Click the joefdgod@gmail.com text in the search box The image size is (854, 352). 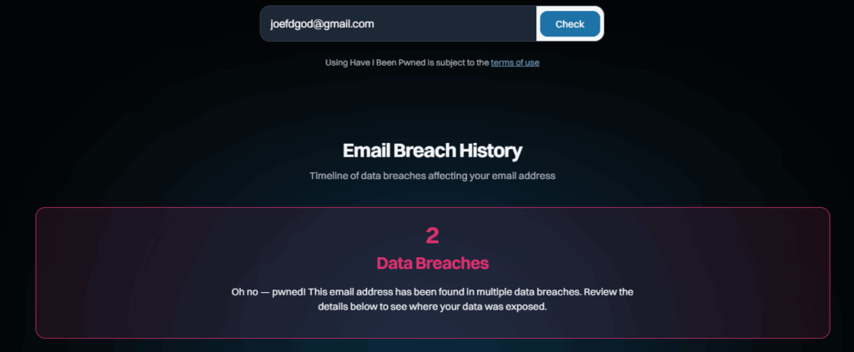(x=321, y=24)
